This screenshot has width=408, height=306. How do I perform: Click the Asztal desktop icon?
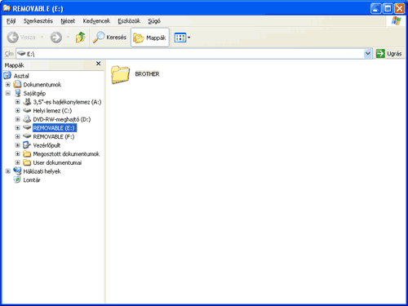pyautogui.click(x=7, y=75)
